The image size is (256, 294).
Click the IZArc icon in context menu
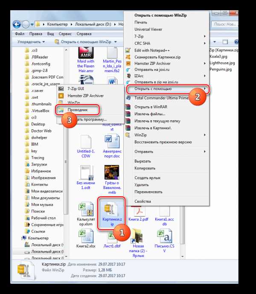click(128, 76)
